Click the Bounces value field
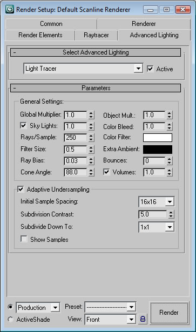This screenshot has width=196, height=332. pos(154,161)
